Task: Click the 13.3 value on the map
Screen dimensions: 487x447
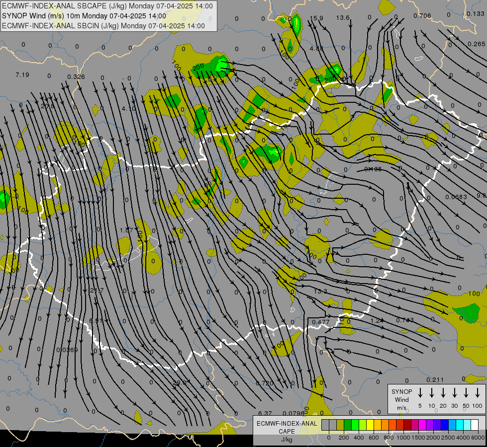Action: 320,291
